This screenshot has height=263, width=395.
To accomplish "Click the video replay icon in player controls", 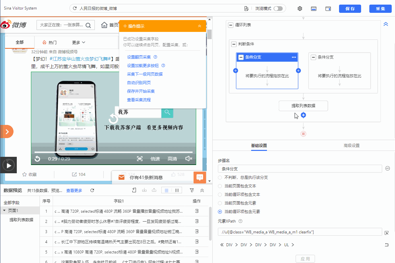I will (x=38, y=159).
